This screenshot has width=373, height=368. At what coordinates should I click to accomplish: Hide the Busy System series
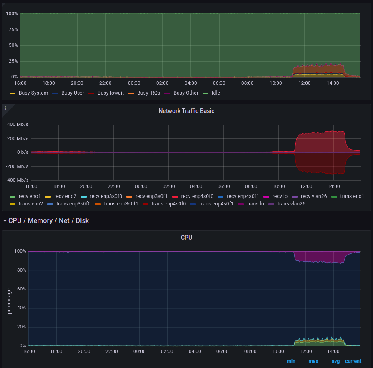point(33,93)
